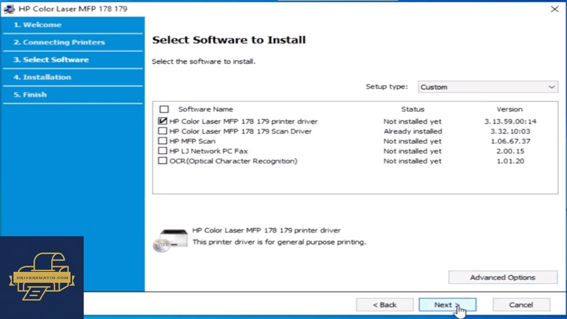Select the printer driver row name in the list
The image size is (567, 319).
(x=243, y=121)
